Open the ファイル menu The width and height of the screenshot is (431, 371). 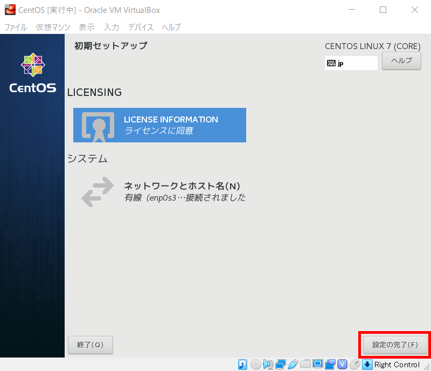(16, 27)
